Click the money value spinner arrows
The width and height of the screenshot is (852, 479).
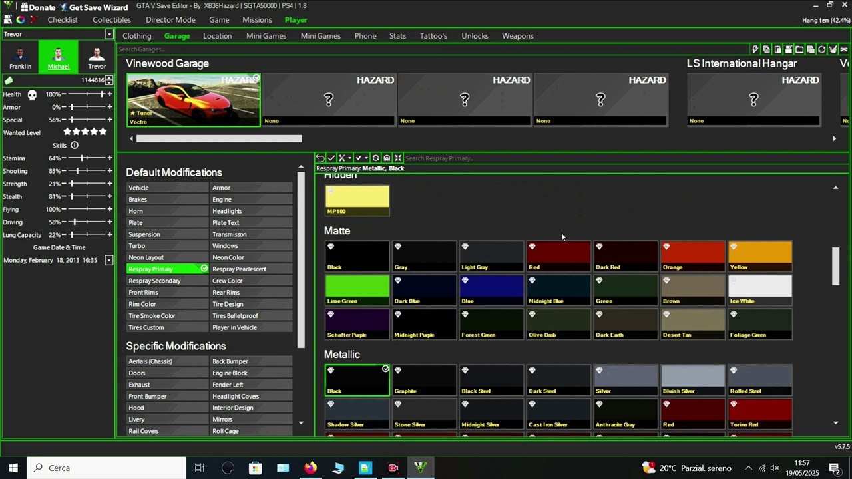tap(109, 80)
